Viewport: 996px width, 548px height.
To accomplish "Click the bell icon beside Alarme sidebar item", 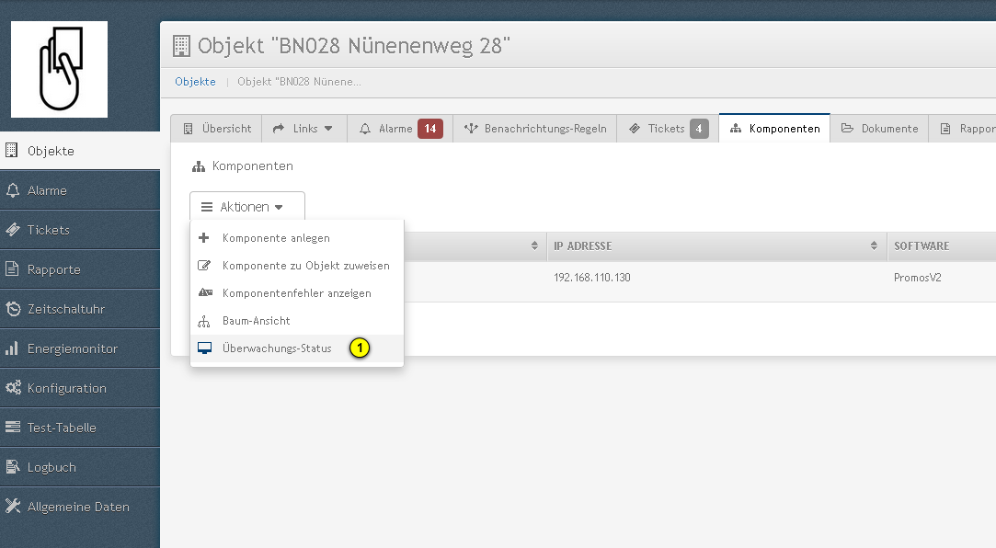I will point(12,189).
